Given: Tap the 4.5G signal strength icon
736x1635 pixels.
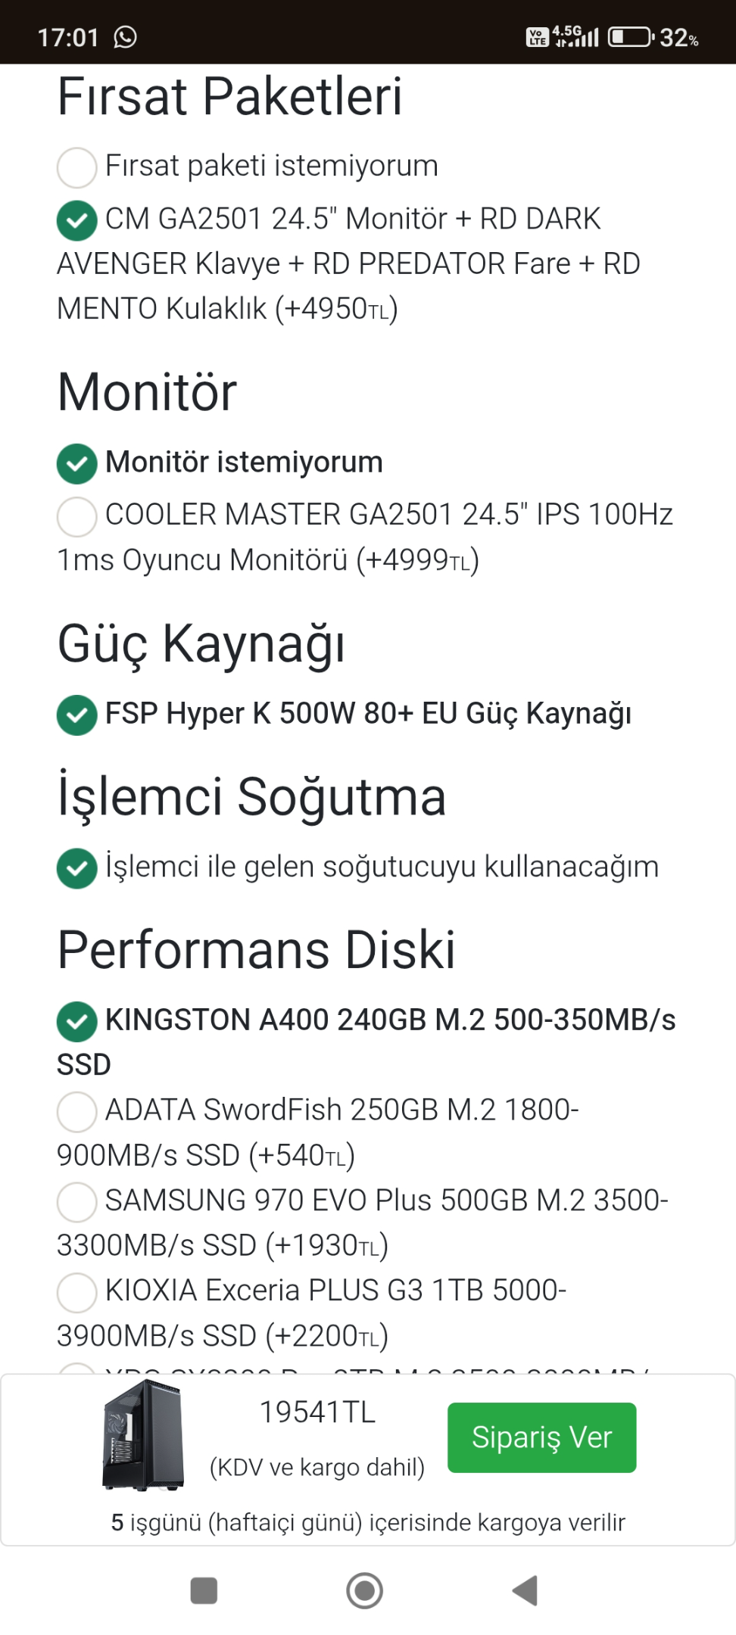Looking at the screenshot, I should pyautogui.click(x=576, y=36).
